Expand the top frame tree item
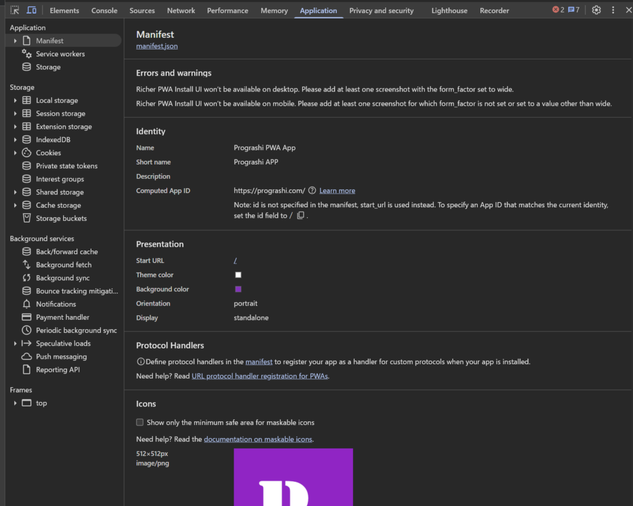This screenshot has height=506, width=633. (x=15, y=403)
